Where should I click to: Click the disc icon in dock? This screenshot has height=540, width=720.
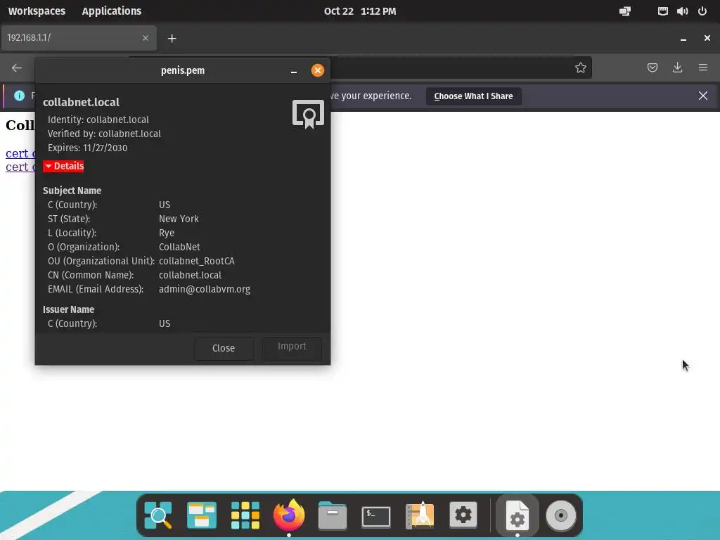[560, 515]
